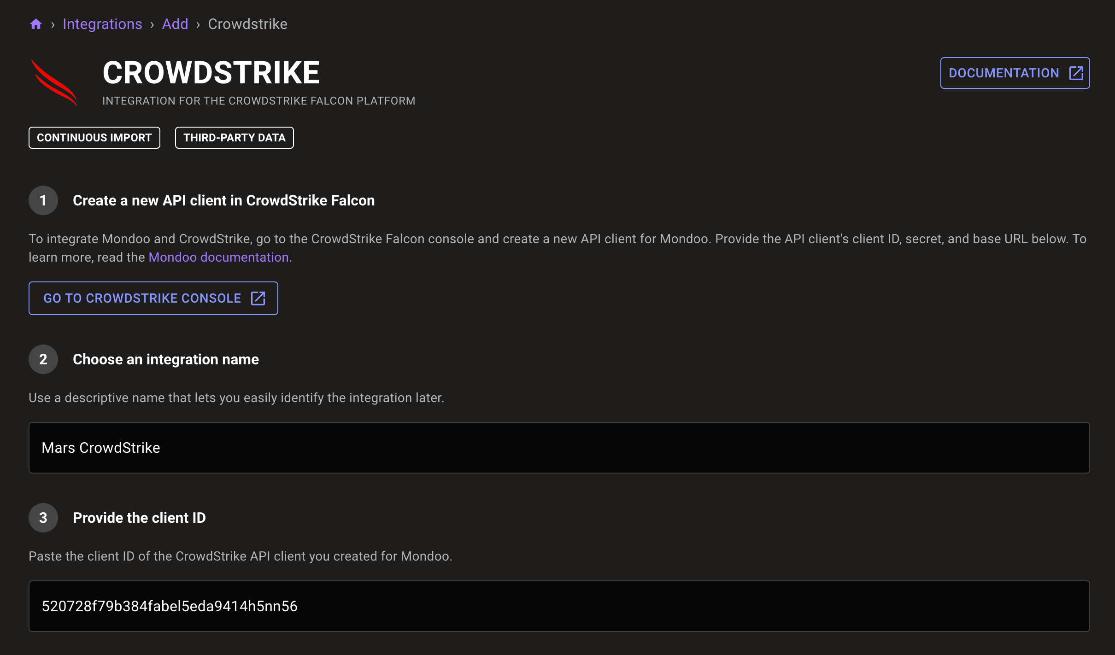Go to the Add breadcrumb link
This screenshot has width=1115, height=655.
click(x=175, y=24)
